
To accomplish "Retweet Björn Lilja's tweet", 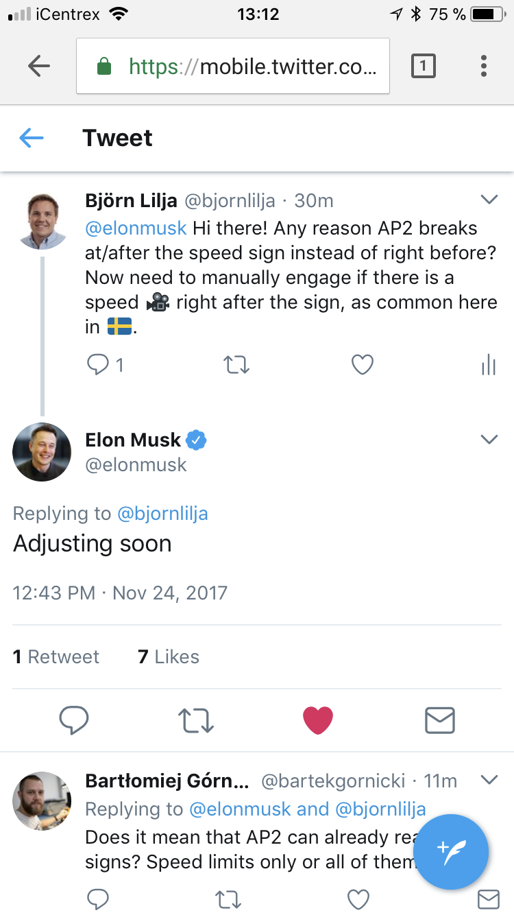I will tap(236, 365).
